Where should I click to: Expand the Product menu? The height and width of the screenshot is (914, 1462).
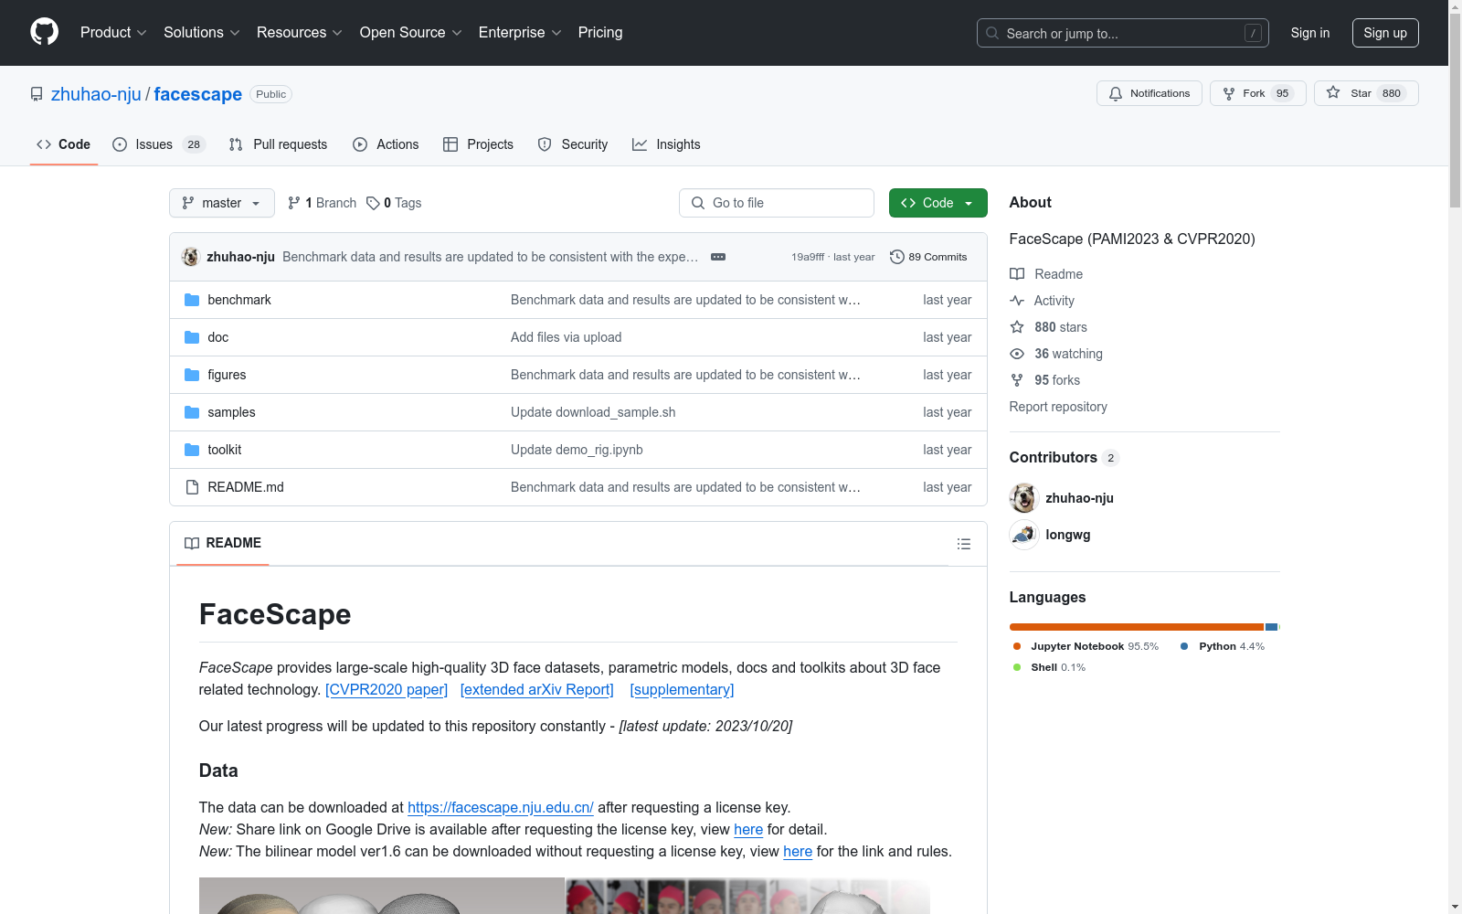click(113, 32)
